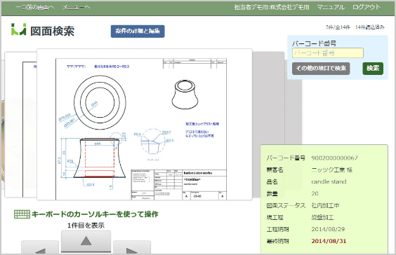396x255 pixels.
Task: Focus the バーコード番号 input field
Action: pyautogui.click(x=328, y=53)
